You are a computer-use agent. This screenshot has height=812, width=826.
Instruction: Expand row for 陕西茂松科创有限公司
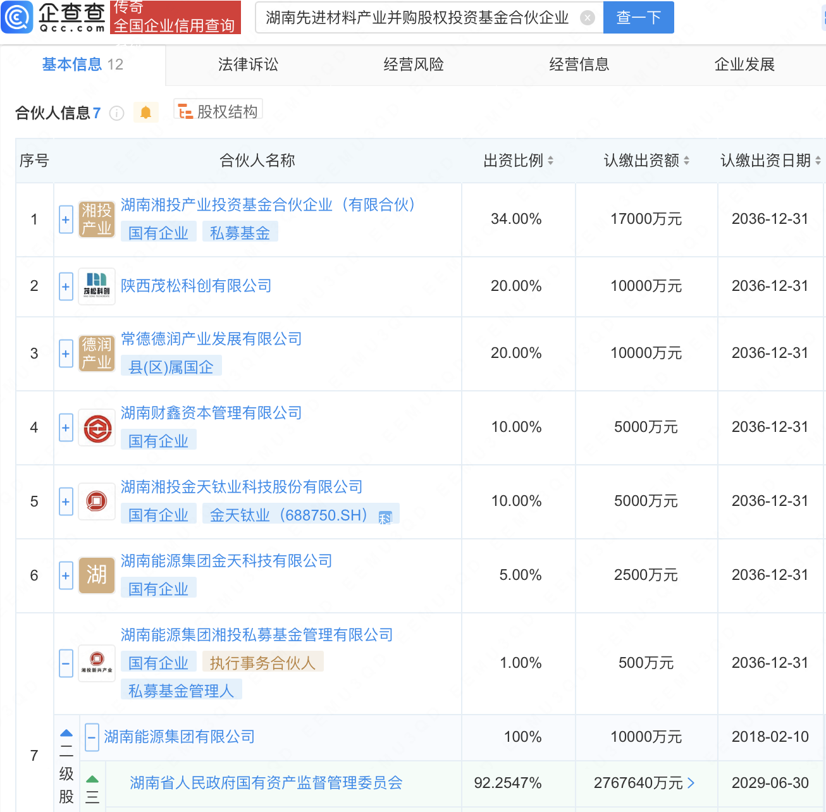click(66, 286)
